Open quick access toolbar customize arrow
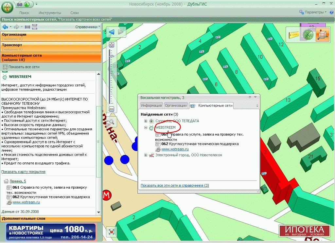The height and width of the screenshot is (243, 335). coord(36,4)
